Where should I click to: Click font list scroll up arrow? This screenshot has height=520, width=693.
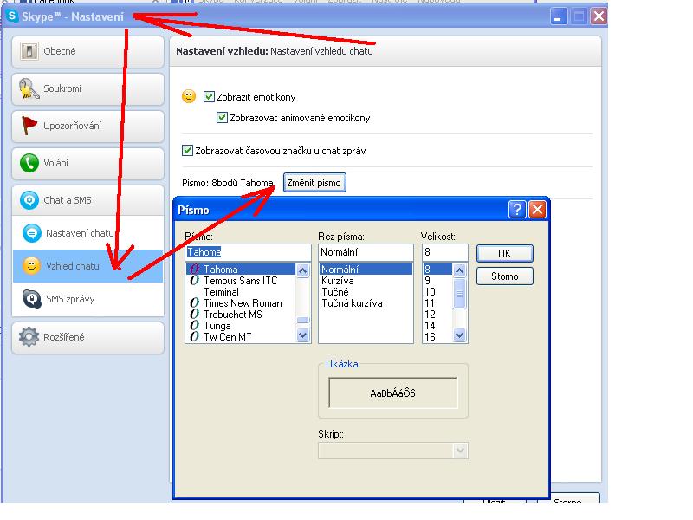[x=302, y=270]
